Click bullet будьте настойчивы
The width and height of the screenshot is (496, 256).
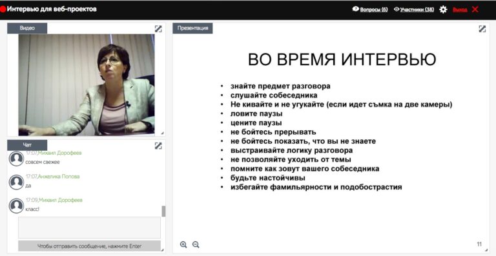pos(268,178)
